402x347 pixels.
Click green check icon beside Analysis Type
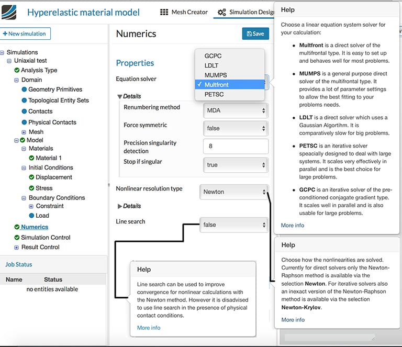[17, 70]
